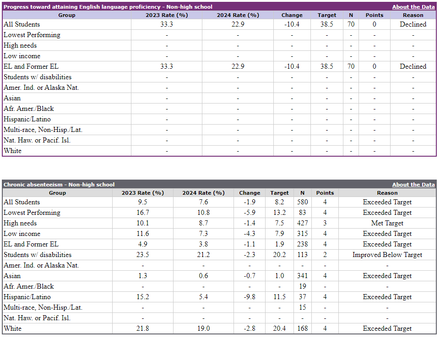The width and height of the screenshot is (440, 339).
Task: Select 'All Students' label in absenteeism table
Action: point(22,202)
